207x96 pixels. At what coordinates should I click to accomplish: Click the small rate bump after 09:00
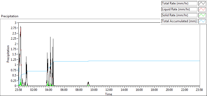(88, 84)
